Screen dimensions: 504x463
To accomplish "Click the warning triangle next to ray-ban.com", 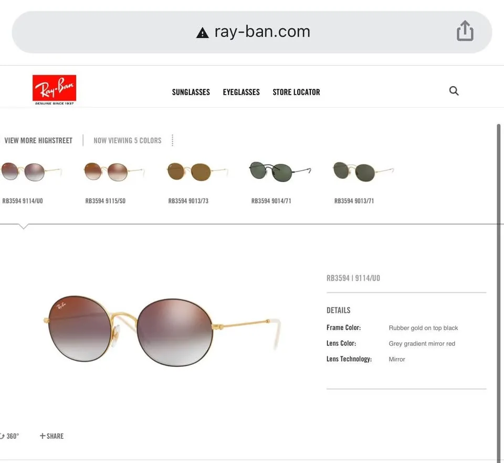I will coord(202,32).
